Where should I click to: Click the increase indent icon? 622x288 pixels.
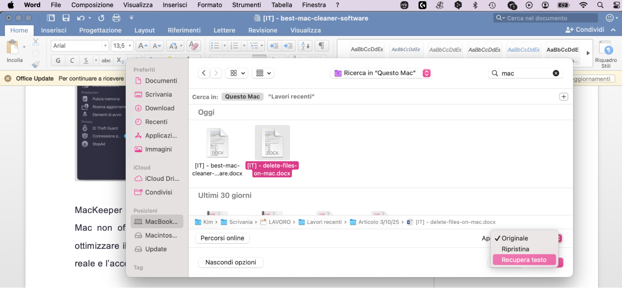[x=288, y=46]
